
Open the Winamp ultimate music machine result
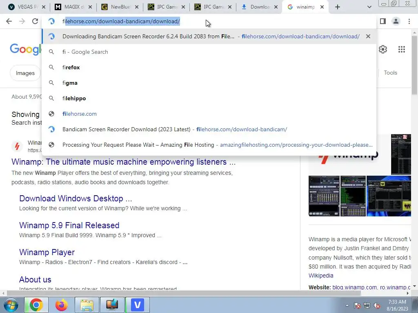[x=123, y=162]
